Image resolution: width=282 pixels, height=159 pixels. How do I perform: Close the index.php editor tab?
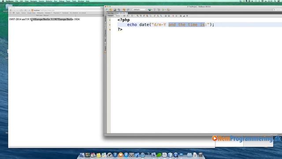click(x=126, y=13)
